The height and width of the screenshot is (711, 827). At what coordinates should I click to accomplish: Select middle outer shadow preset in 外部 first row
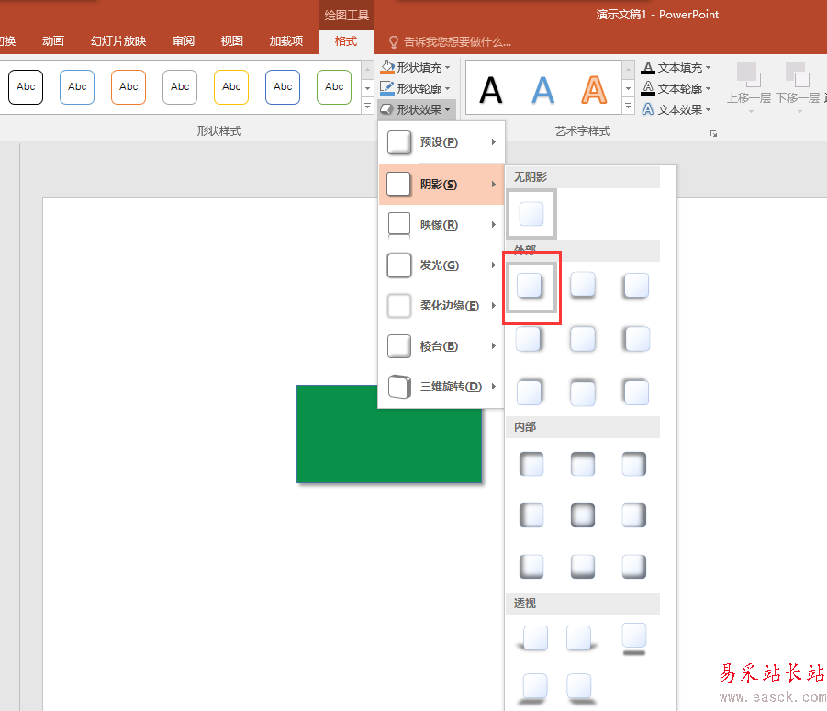pos(583,286)
